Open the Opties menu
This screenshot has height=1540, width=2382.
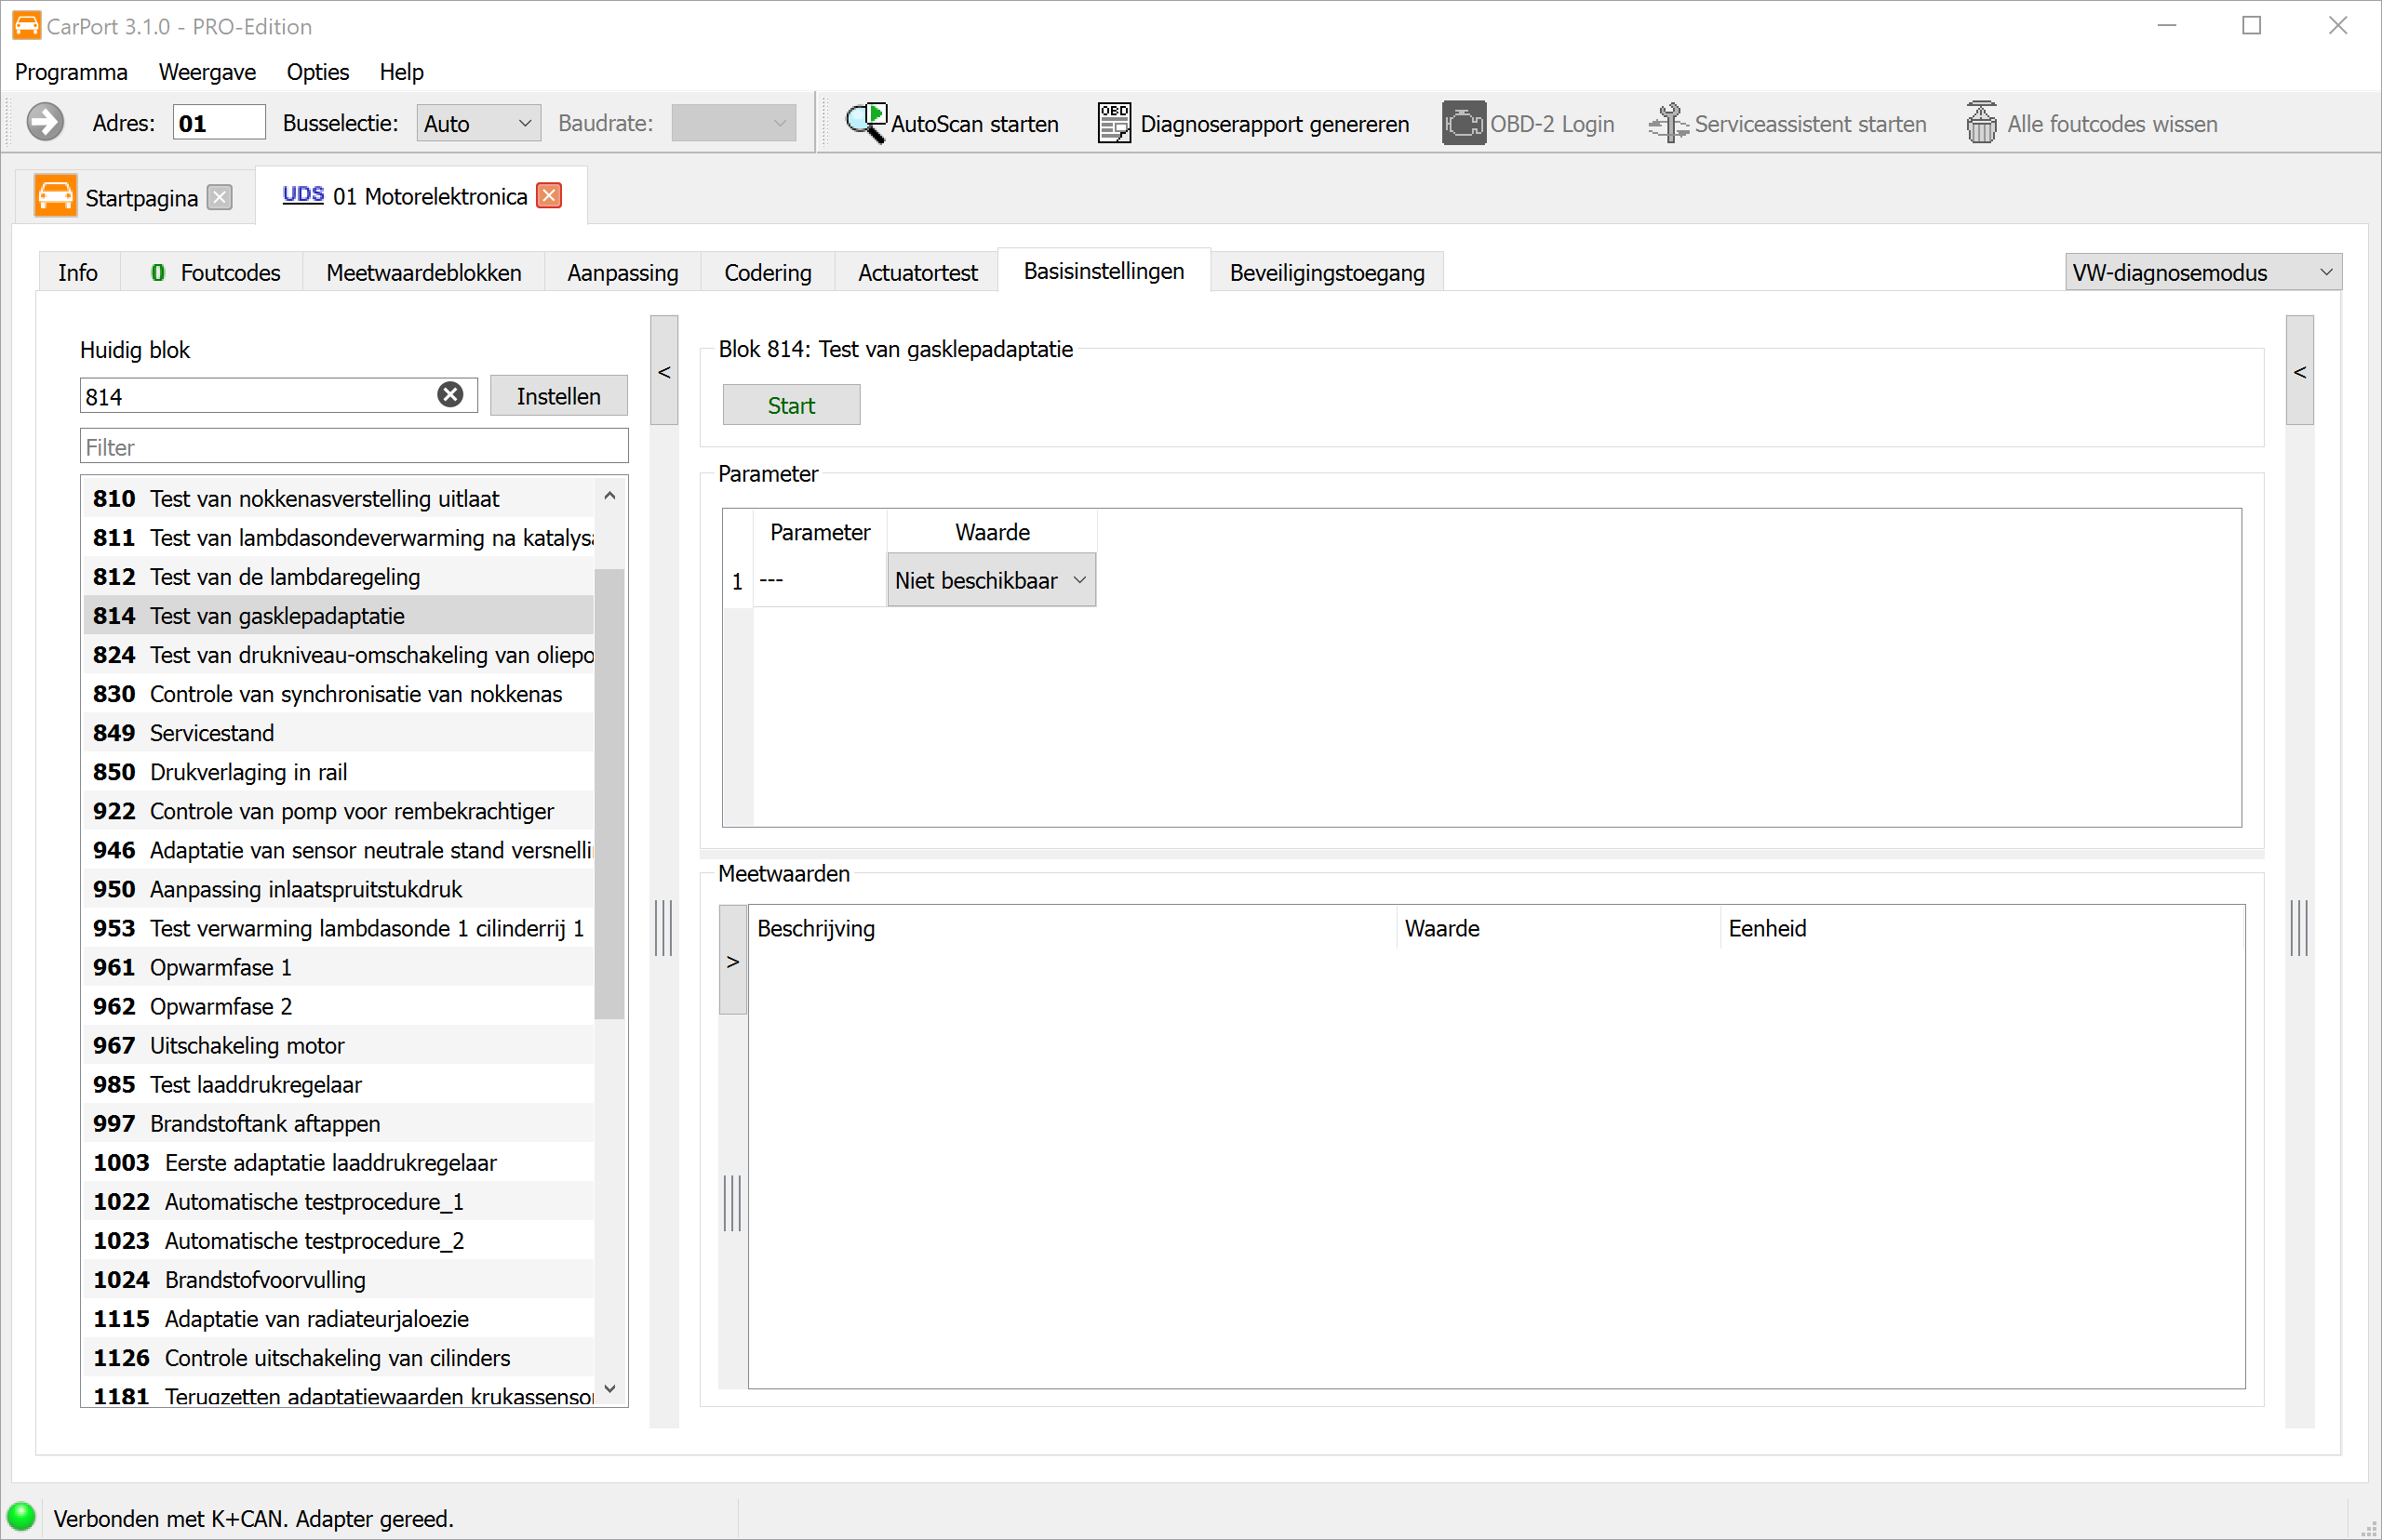click(x=317, y=72)
